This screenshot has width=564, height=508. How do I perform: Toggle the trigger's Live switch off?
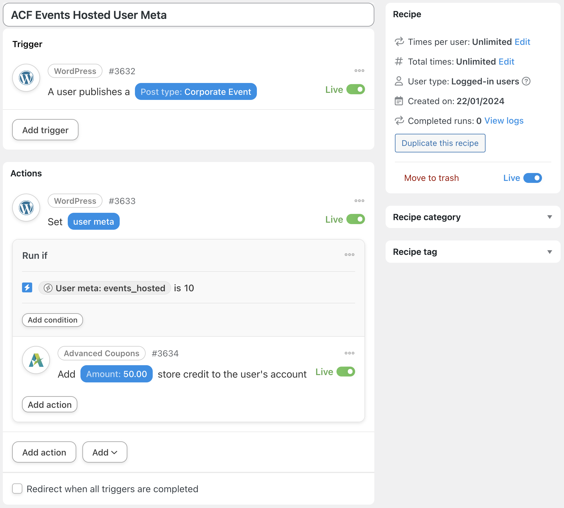pyautogui.click(x=355, y=89)
